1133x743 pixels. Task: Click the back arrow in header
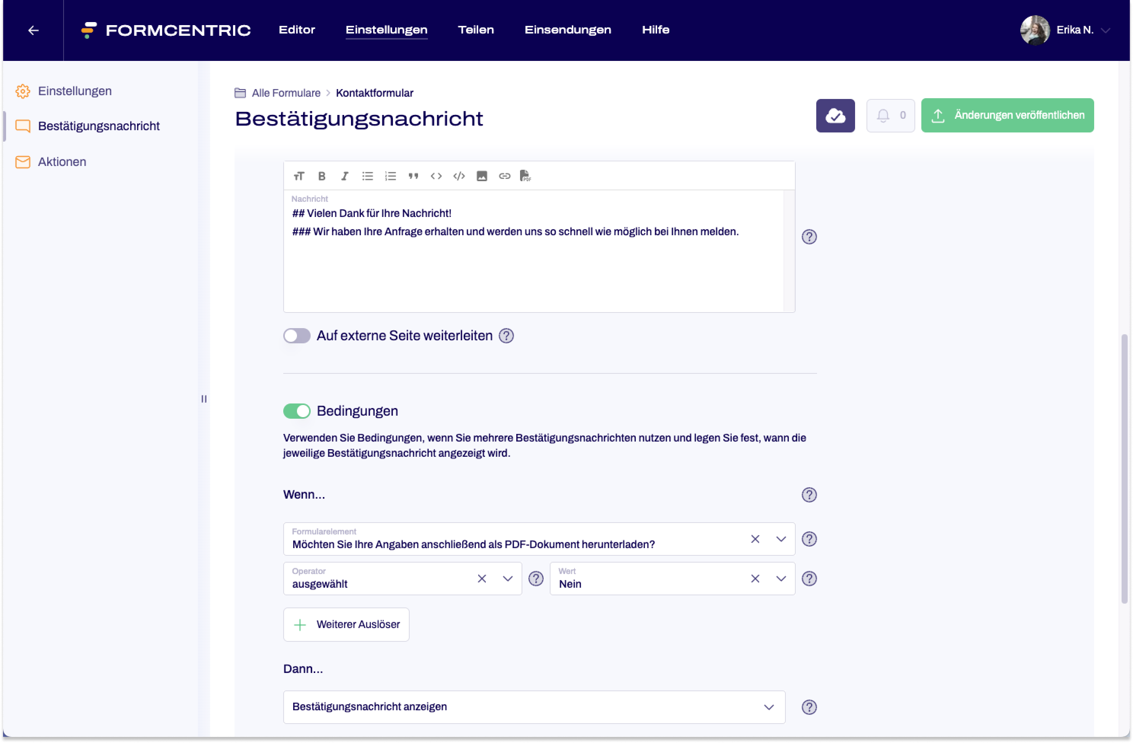34,30
